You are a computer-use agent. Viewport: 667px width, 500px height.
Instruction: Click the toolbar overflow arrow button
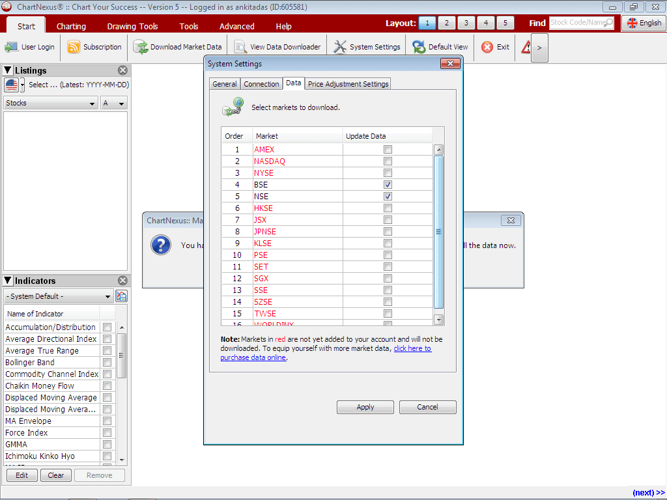click(539, 48)
